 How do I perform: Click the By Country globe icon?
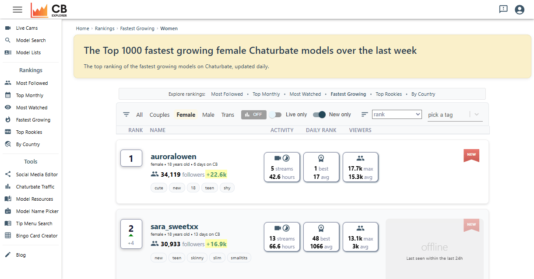coord(7,144)
